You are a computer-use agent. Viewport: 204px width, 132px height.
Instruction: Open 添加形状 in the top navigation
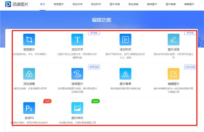[96, 4]
